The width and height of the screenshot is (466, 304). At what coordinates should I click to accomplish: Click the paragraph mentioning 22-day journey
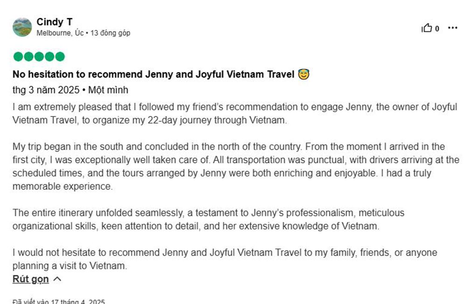235,113
